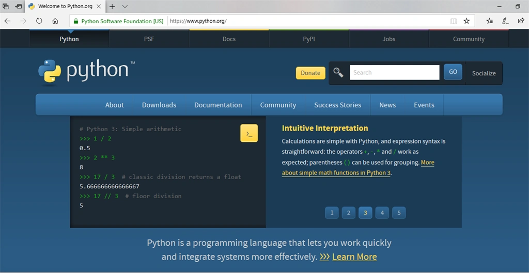The width and height of the screenshot is (529, 273).
Task: Add page to favorites star icon
Action: 466,21
